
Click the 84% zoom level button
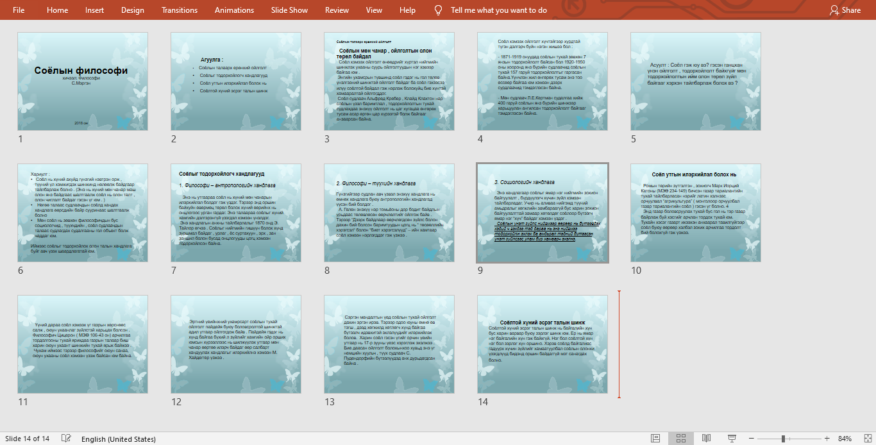[845, 439]
